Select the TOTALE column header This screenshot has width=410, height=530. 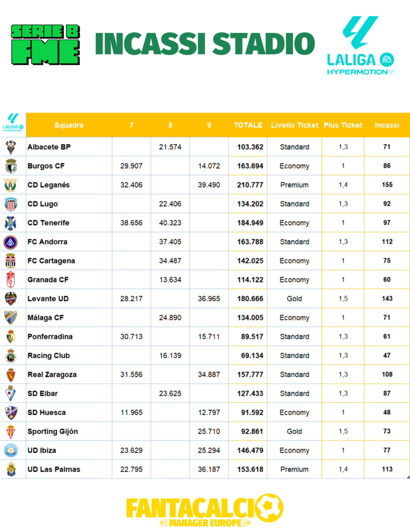(248, 125)
